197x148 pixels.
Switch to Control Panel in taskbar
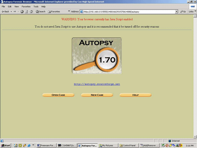129,145
